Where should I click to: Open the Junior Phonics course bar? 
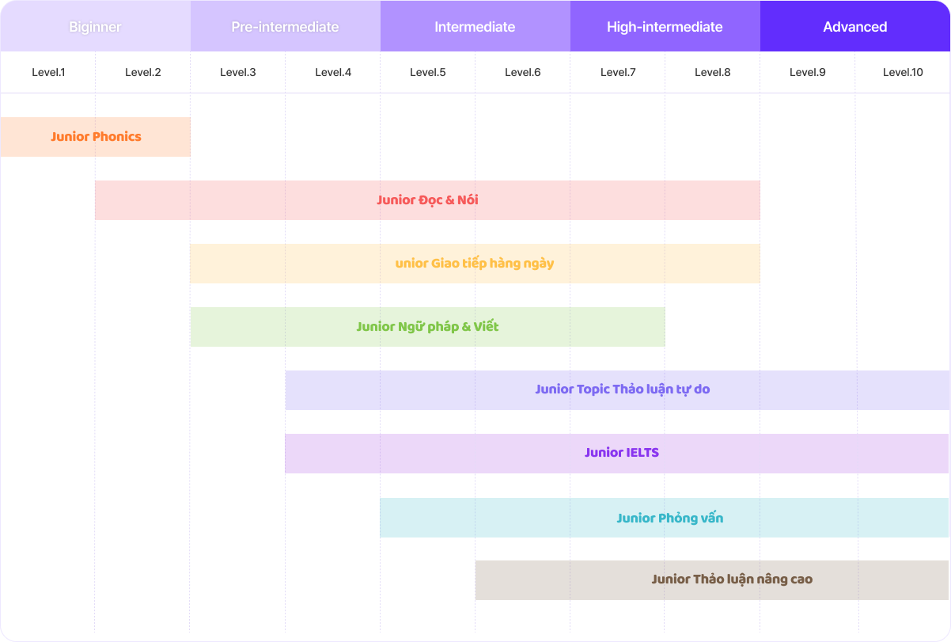96,137
